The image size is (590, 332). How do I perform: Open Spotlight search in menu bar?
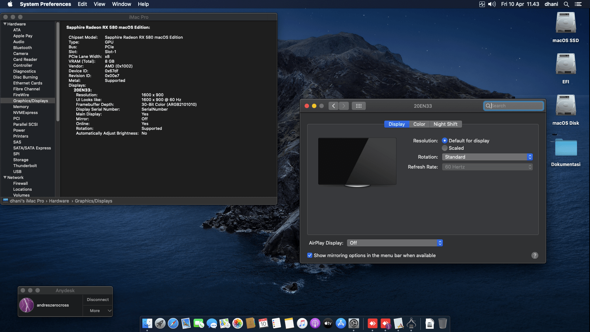566,4
